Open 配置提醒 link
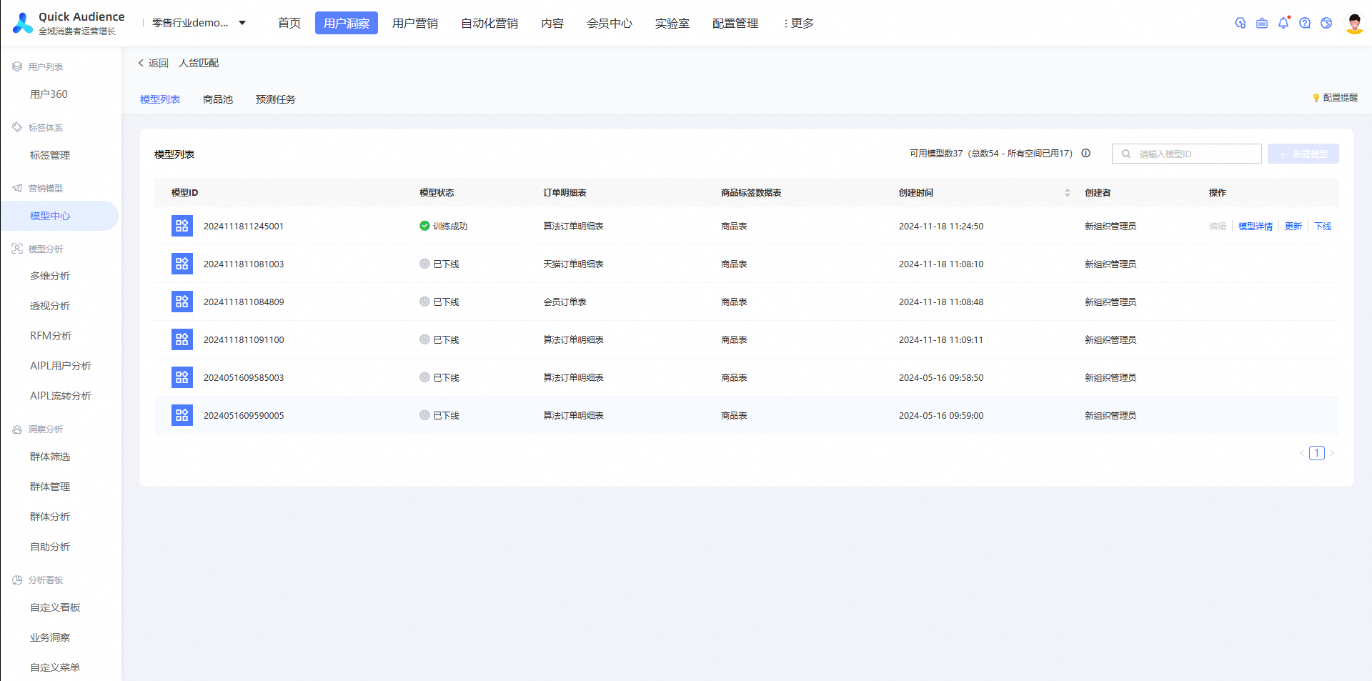1372x681 pixels. click(1336, 97)
